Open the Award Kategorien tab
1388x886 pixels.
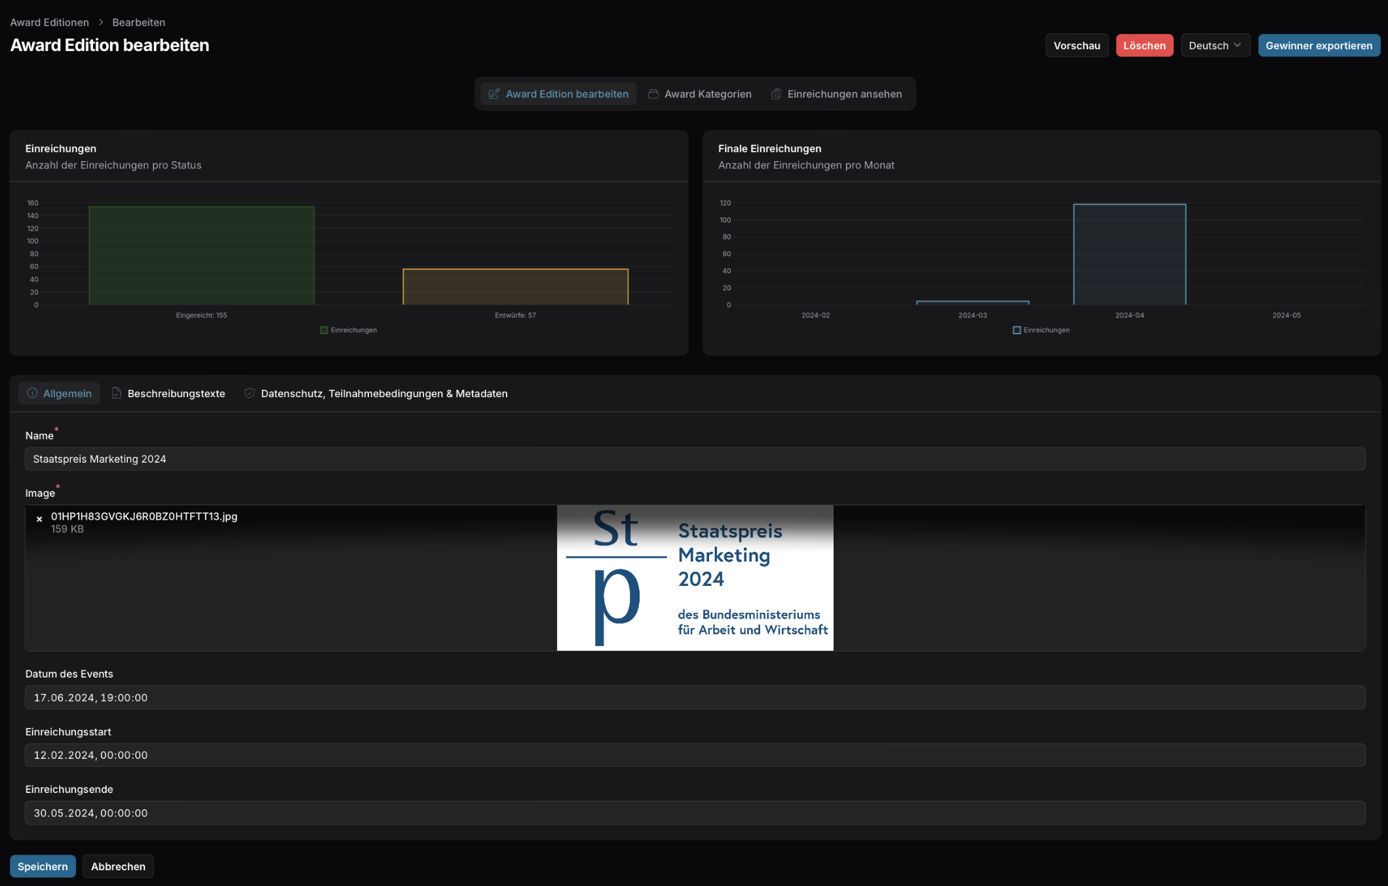coord(708,94)
